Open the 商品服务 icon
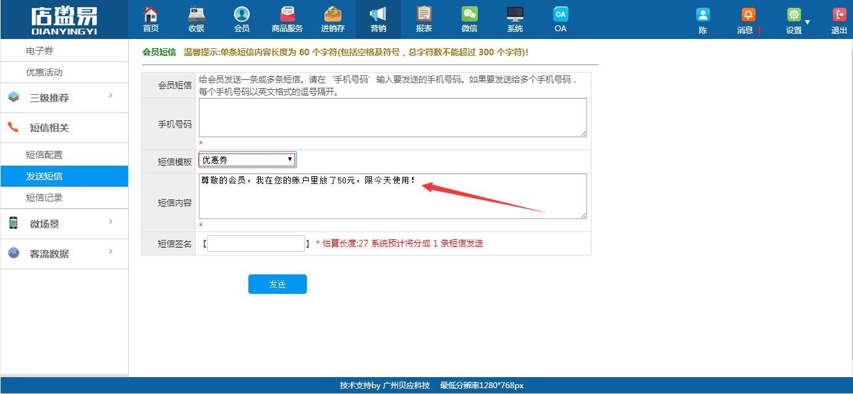Image resolution: width=853 pixels, height=394 pixels. pos(287,14)
